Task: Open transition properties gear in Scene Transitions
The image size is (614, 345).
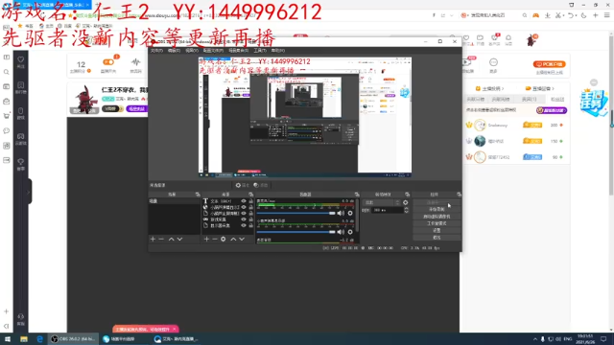Action: 405,202
